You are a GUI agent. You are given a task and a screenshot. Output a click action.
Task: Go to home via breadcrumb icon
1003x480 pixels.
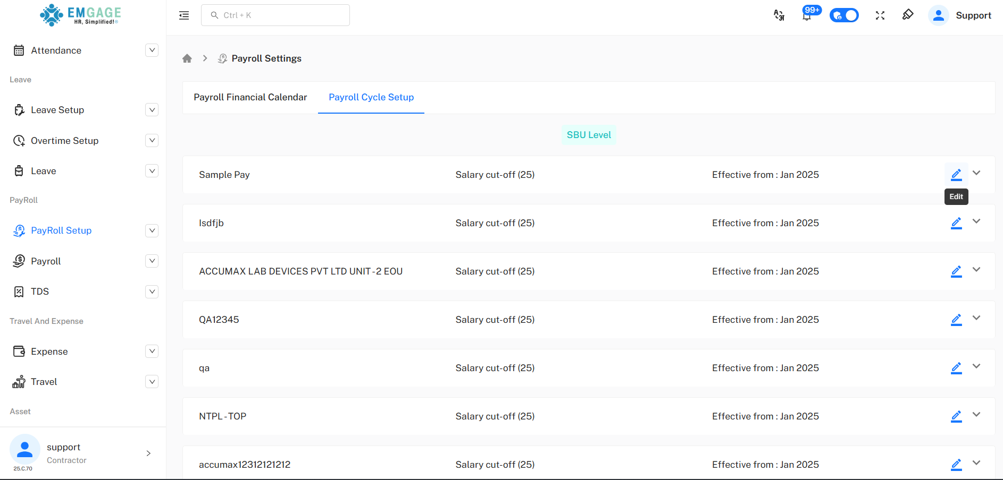(187, 58)
